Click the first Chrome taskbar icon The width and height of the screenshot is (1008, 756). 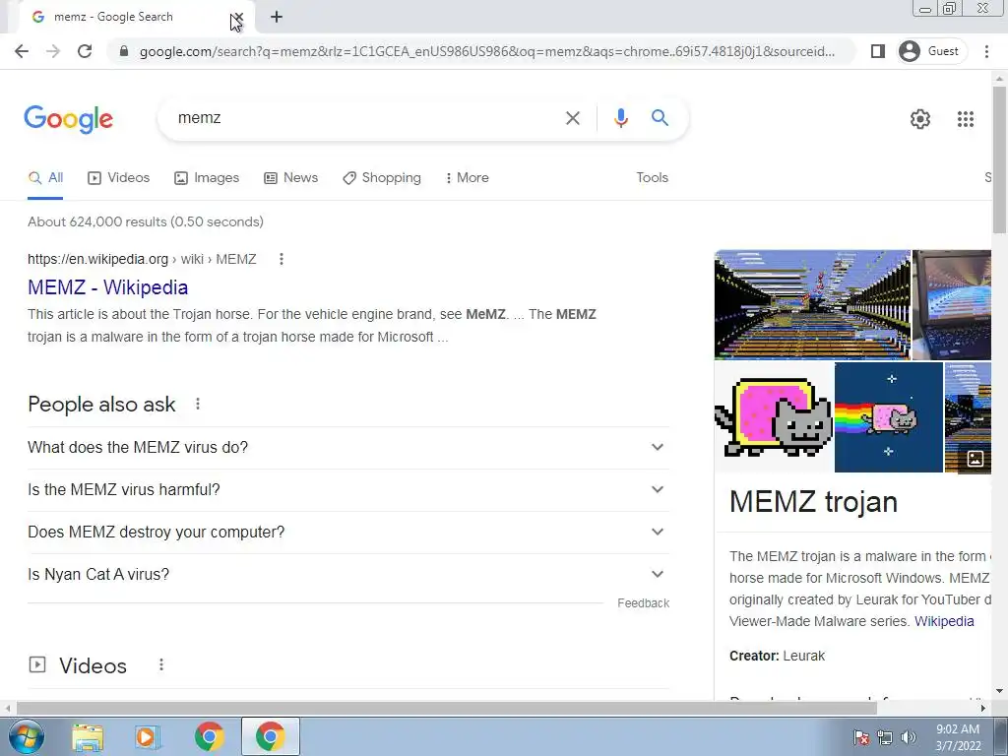(210, 736)
